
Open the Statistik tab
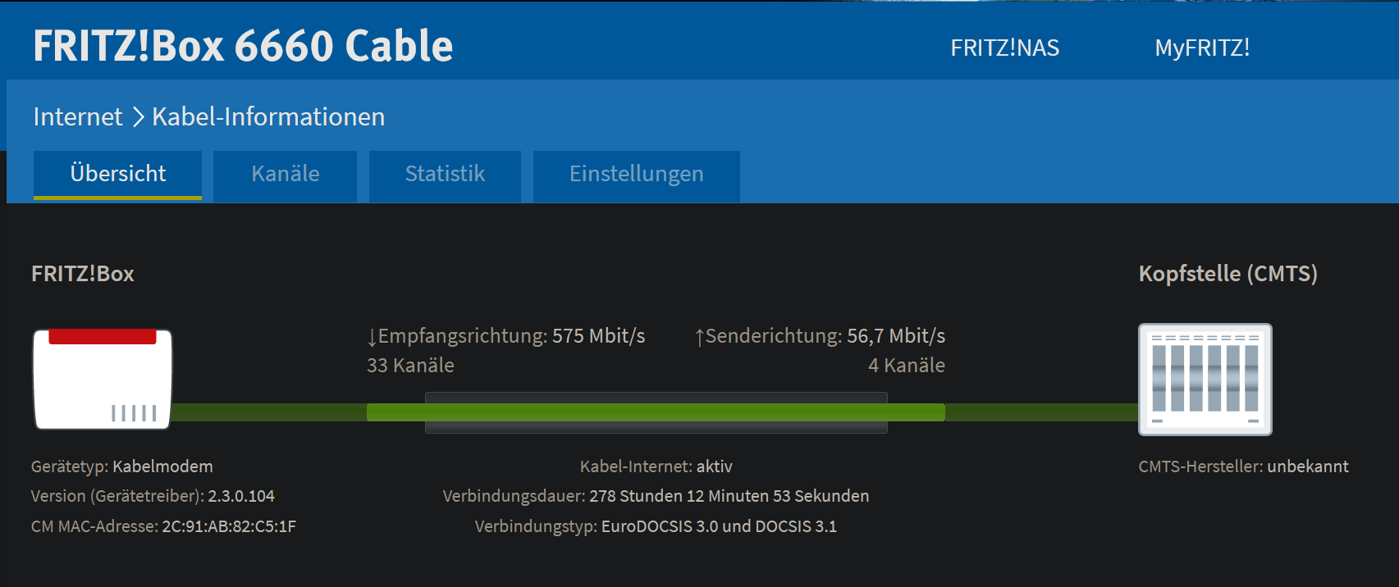[x=445, y=174]
